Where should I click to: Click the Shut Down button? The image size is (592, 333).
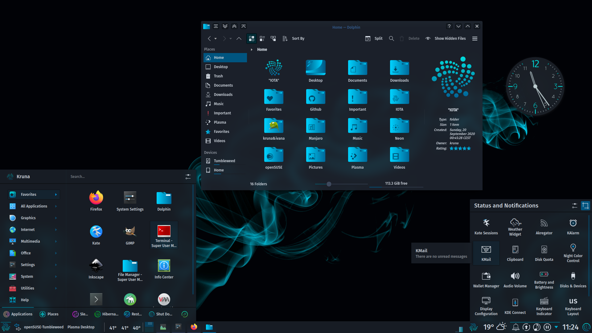tap(161, 314)
